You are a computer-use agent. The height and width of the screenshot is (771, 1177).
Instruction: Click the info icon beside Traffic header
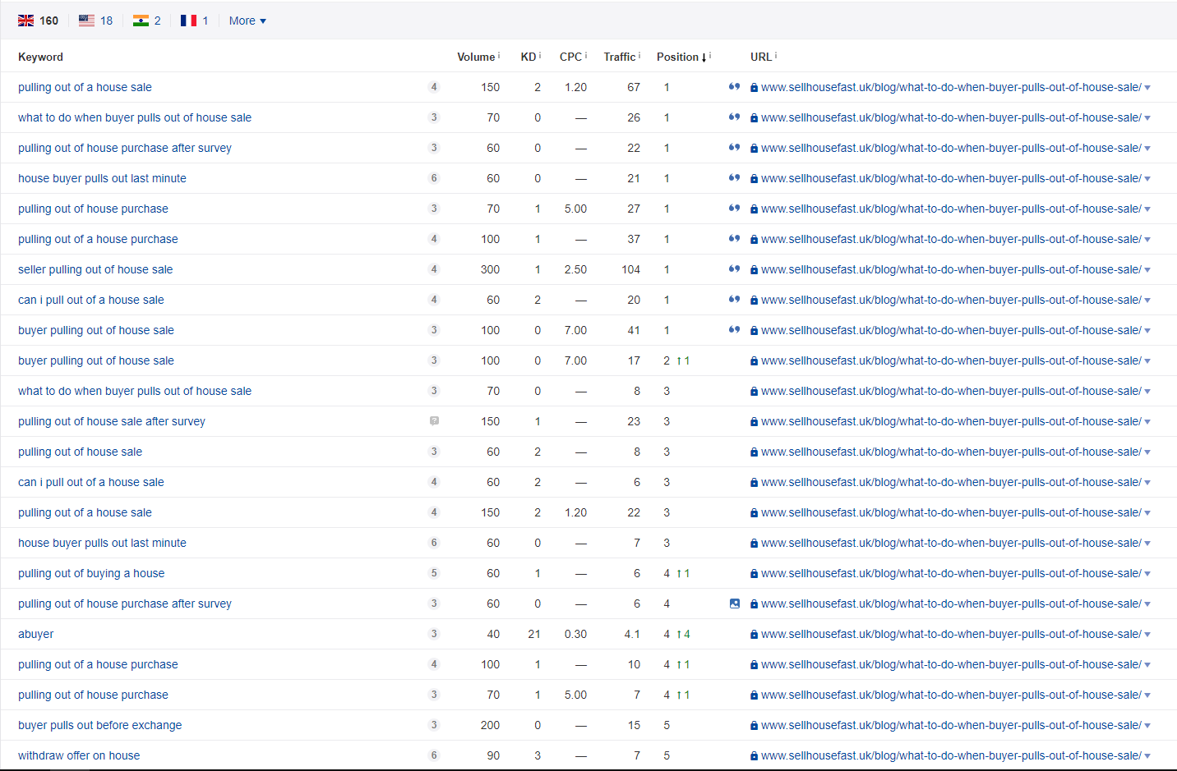pyautogui.click(x=639, y=56)
